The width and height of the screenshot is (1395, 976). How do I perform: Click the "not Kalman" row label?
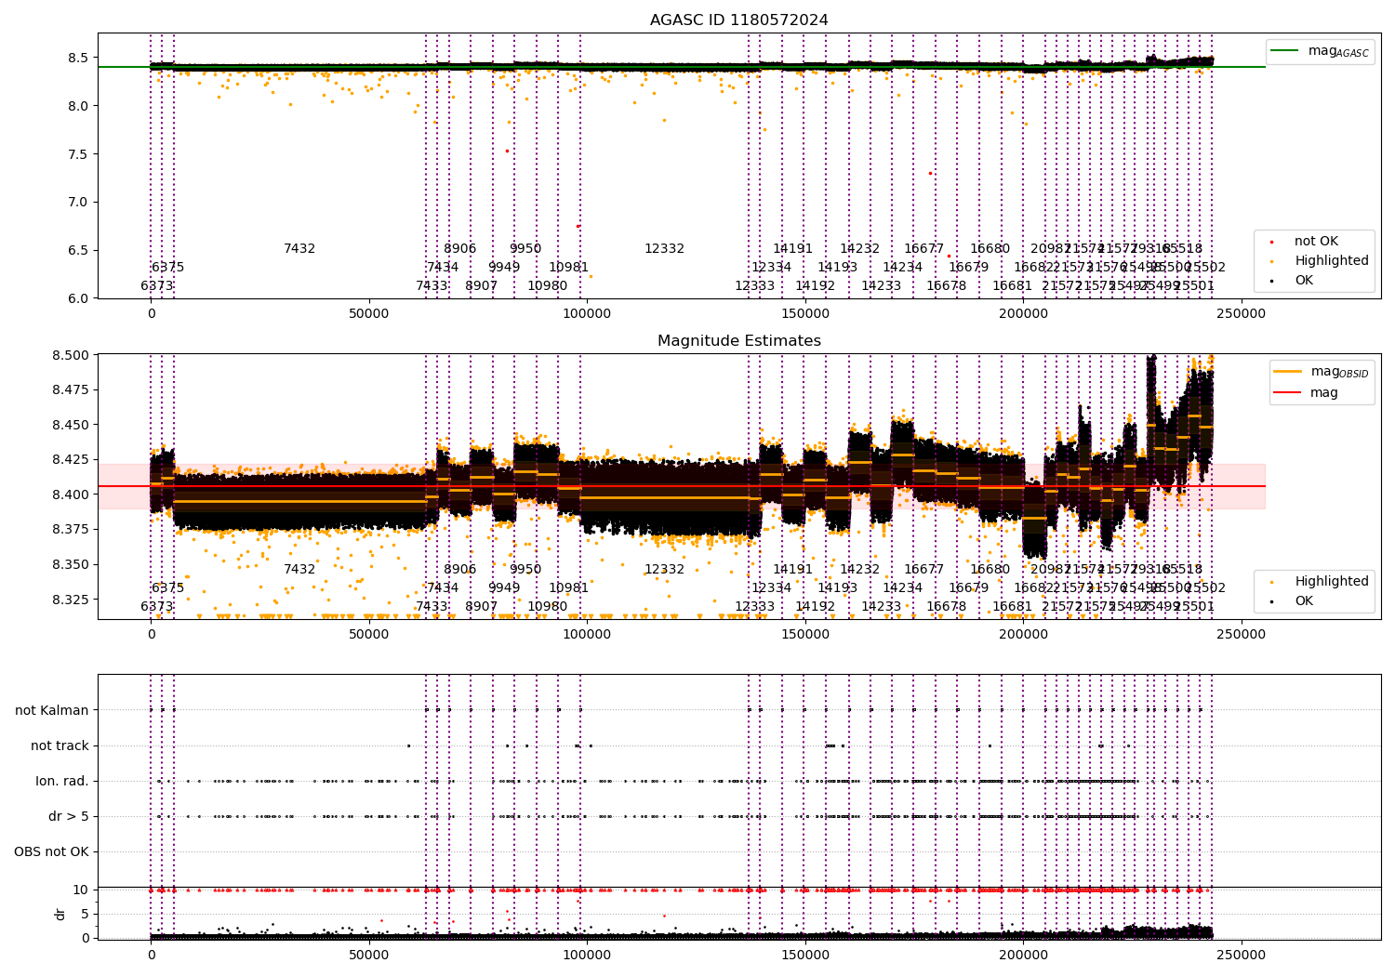pos(52,711)
